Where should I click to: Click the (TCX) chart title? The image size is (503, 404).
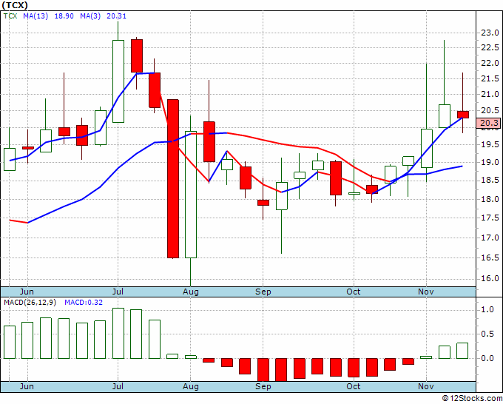[x=15, y=5]
